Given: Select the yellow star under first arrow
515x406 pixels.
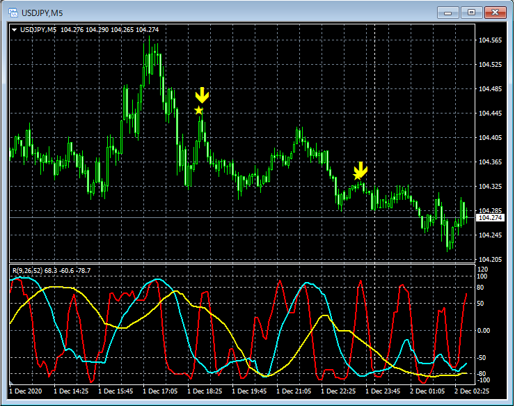Looking at the screenshot, I should point(199,111).
